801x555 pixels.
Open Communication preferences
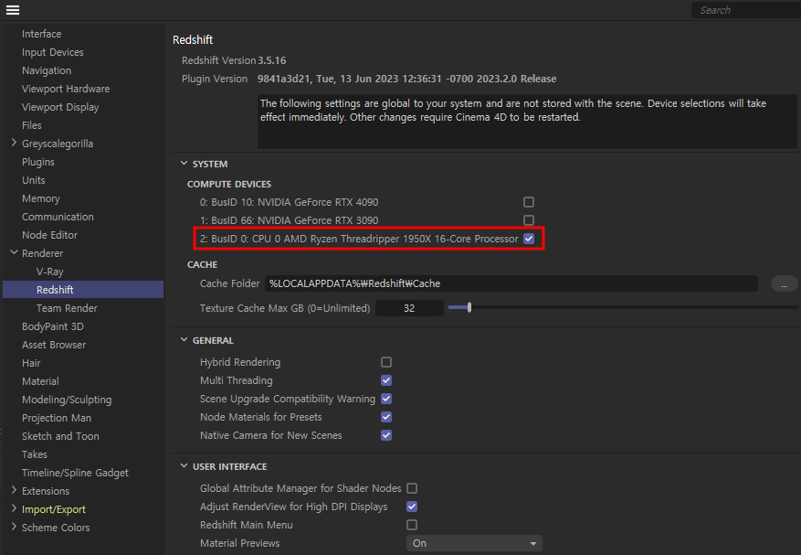[58, 217]
